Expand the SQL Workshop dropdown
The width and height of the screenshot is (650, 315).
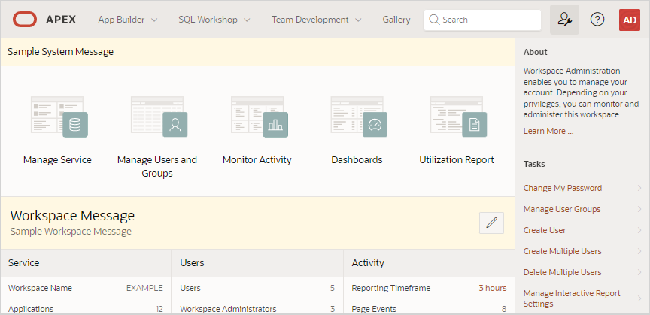pos(214,20)
